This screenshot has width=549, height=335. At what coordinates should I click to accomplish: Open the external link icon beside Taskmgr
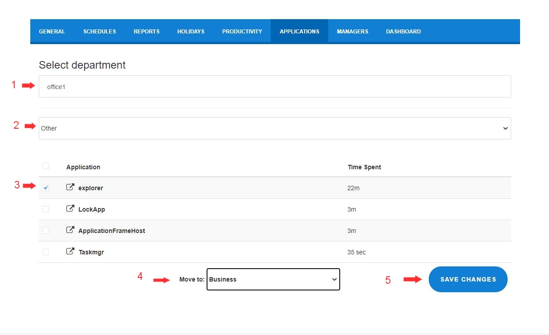pos(70,252)
